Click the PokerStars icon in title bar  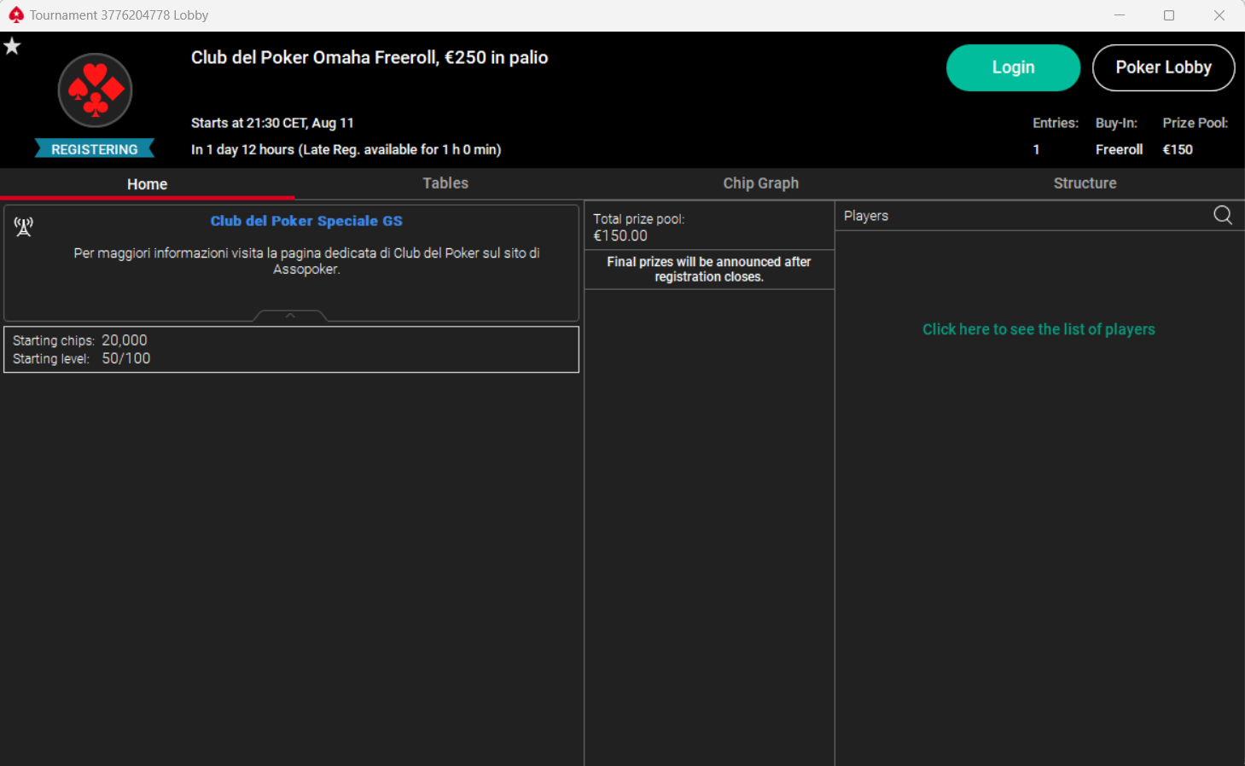coord(15,15)
